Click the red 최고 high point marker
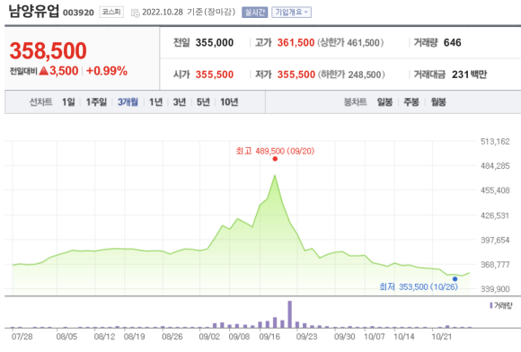 point(275,159)
